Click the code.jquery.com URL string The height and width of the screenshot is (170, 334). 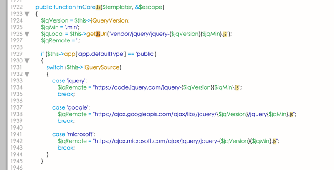(167, 87)
